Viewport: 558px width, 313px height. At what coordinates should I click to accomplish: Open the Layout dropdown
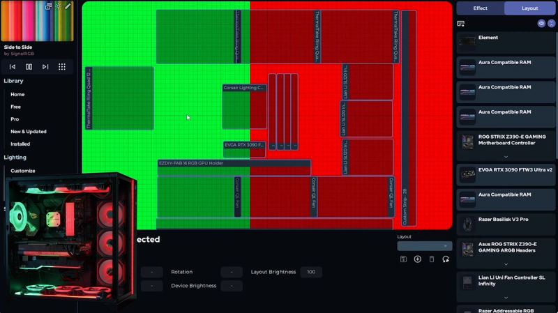click(424, 246)
